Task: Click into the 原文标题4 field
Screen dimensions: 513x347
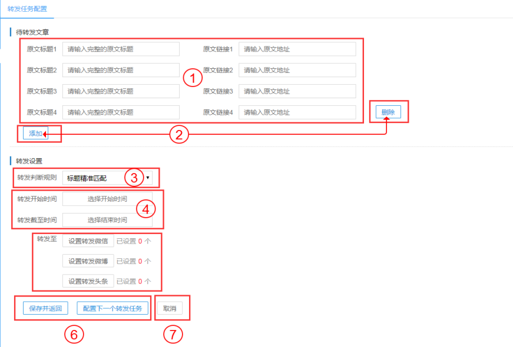Action: tap(121, 112)
